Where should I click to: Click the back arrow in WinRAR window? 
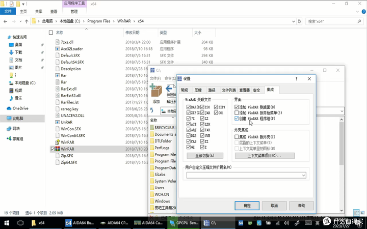(152, 110)
